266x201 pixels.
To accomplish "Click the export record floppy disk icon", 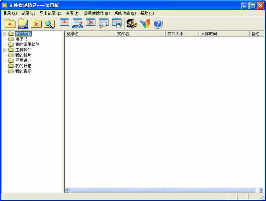I will click(x=117, y=23).
